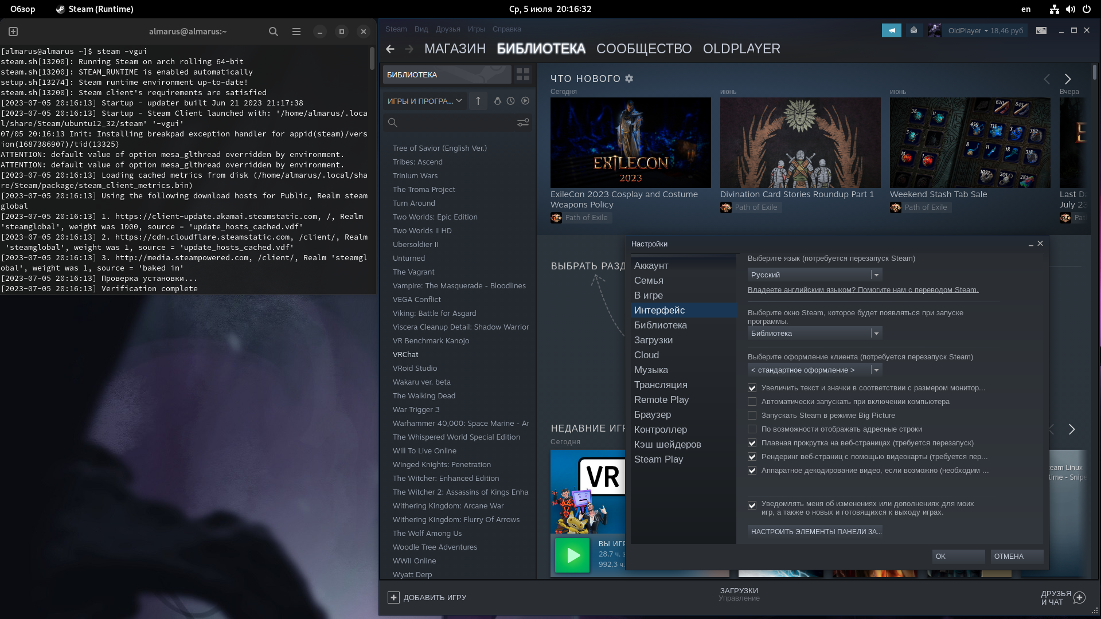Toggle scale text and icons to monitor checkbox

(752, 388)
